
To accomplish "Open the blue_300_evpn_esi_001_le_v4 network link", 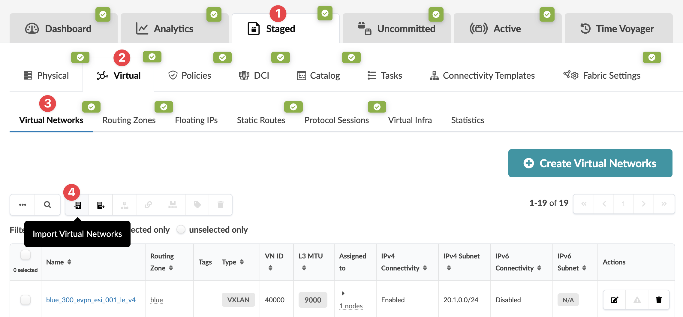I will tap(91, 300).
